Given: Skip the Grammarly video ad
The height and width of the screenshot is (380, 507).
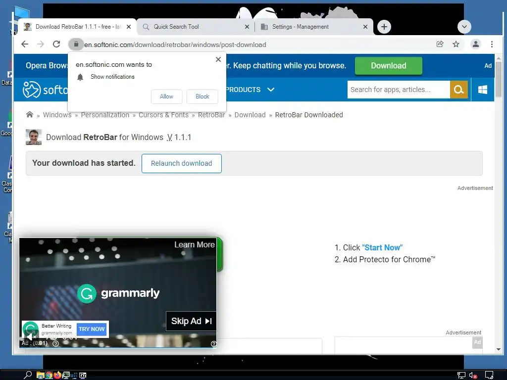Looking at the screenshot, I should pos(191,321).
